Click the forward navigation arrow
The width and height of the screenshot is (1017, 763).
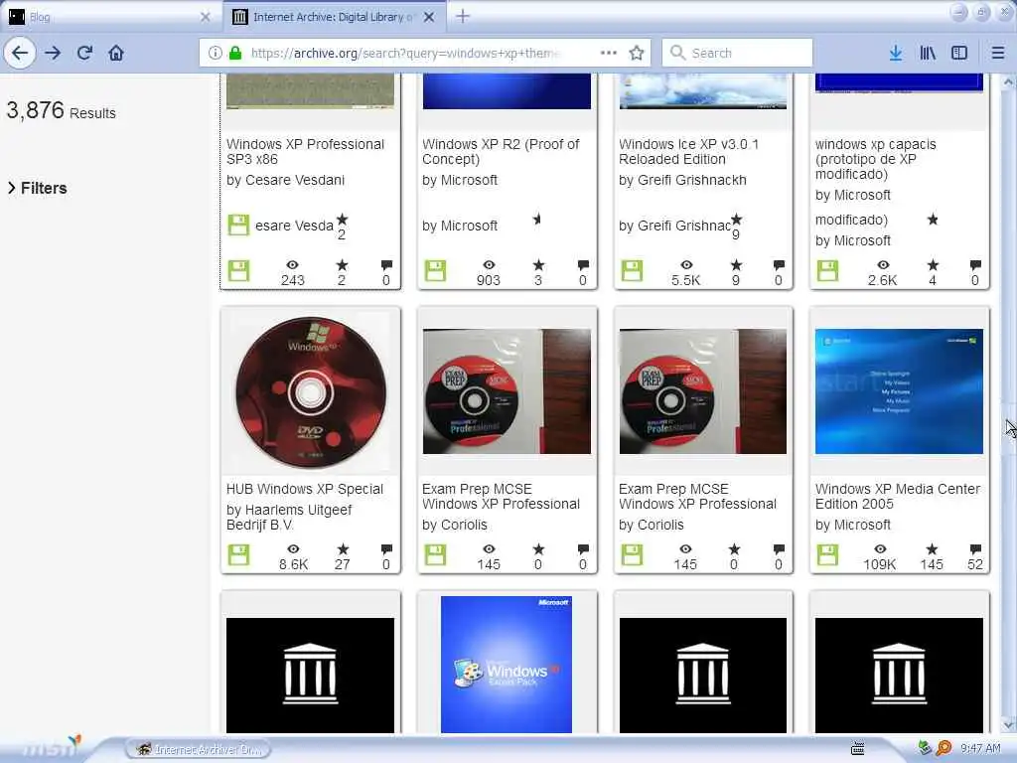[53, 53]
